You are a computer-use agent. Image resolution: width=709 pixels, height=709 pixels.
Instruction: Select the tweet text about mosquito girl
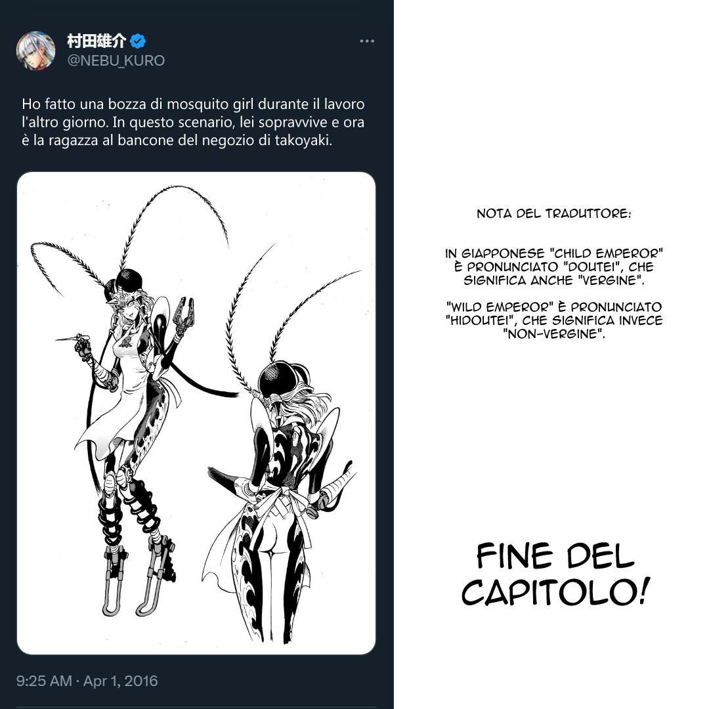pos(193,121)
